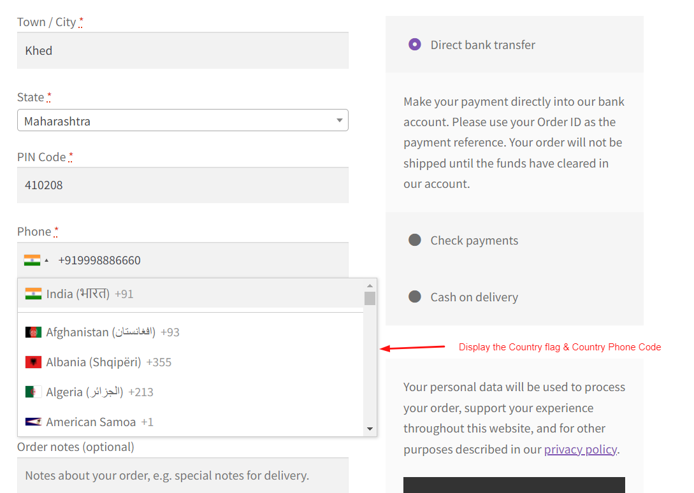Viewport: 694px width, 493px height.
Task: Click the dark button below the privacy text
Action: point(514,487)
